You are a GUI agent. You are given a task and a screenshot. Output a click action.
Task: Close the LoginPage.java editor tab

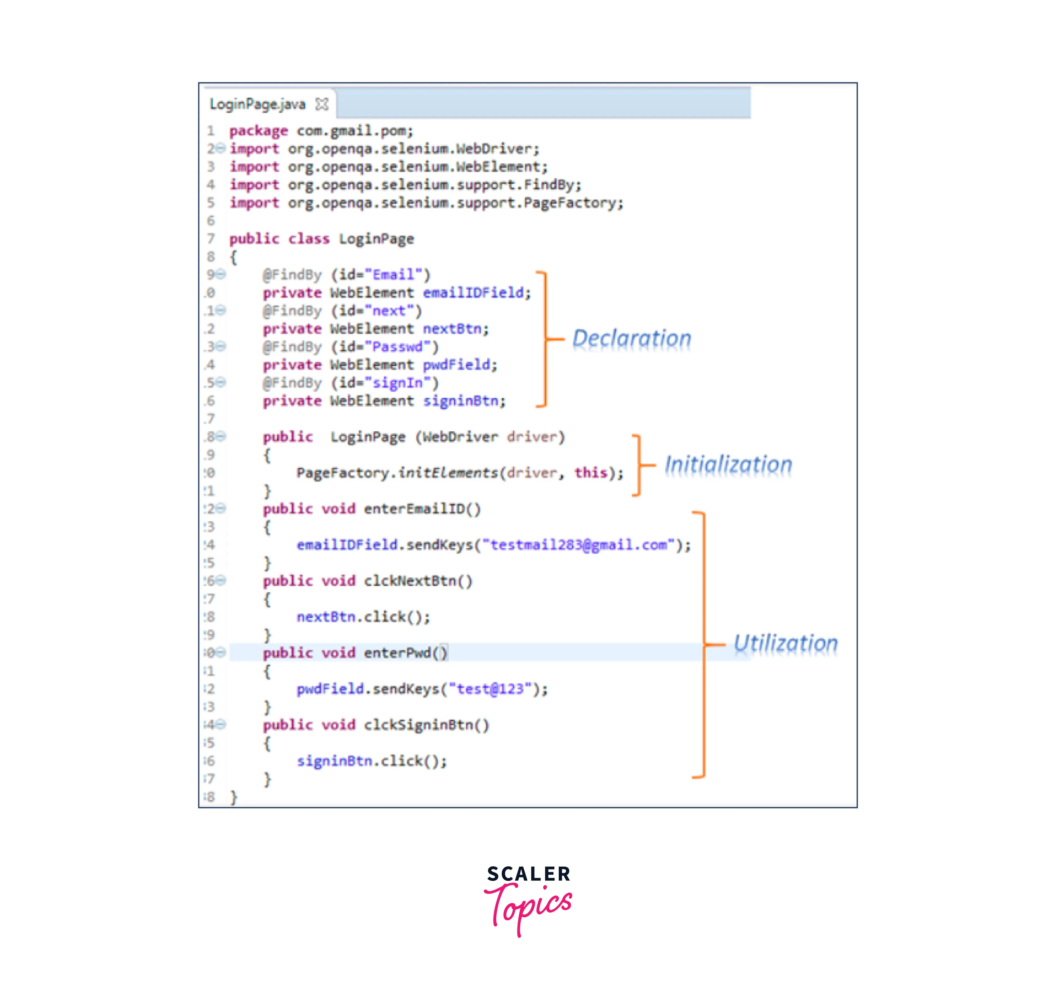pyautogui.click(x=322, y=104)
